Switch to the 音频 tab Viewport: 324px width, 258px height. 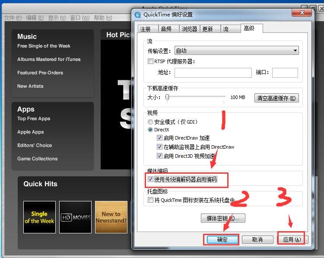pyautogui.click(x=166, y=29)
